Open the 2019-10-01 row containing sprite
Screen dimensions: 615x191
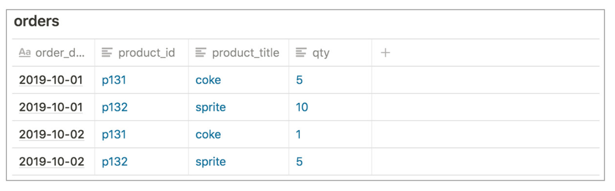[x=51, y=107]
